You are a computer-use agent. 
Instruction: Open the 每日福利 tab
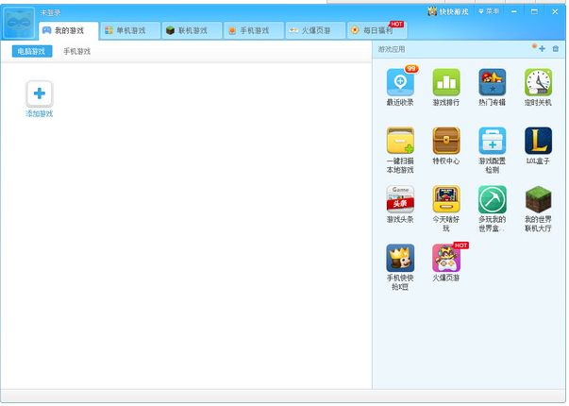coord(377,31)
